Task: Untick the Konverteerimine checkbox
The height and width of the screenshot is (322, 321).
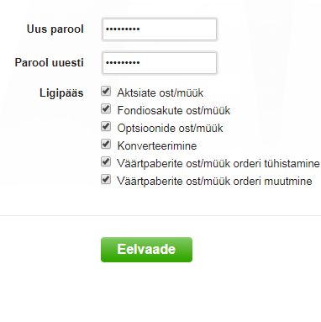Action: coord(106,144)
